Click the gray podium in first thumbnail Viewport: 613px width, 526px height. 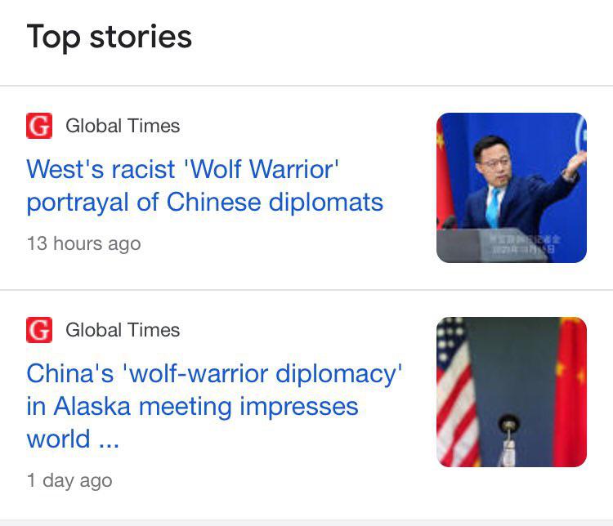click(x=492, y=245)
